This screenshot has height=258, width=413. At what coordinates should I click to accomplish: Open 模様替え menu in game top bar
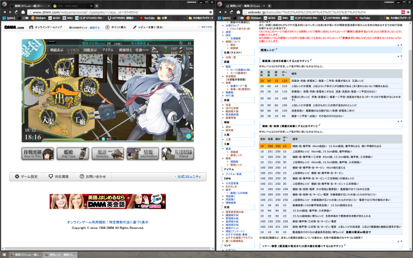pos(126,50)
